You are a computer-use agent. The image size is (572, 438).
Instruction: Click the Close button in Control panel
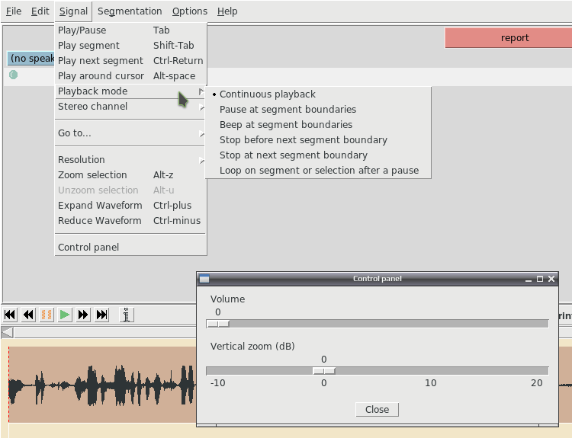coord(378,410)
